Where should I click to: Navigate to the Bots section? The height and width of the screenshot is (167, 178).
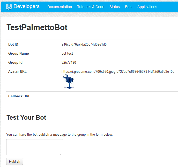pos(129,7)
